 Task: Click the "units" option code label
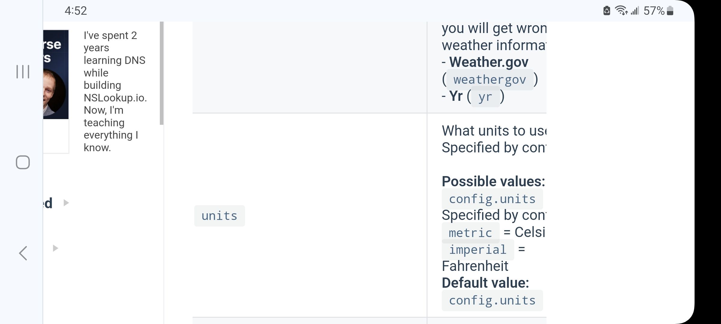(x=219, y=216)
